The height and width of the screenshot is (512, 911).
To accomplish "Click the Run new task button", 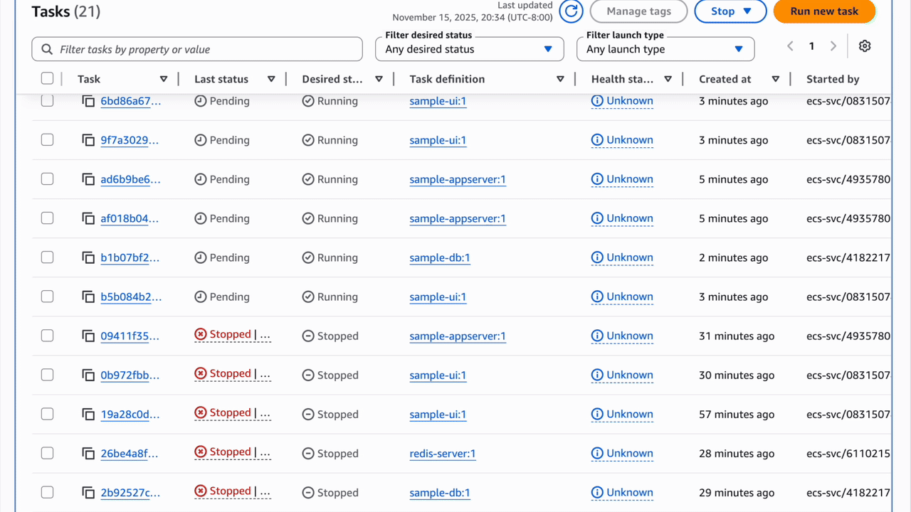I will [x=824, y=11].
